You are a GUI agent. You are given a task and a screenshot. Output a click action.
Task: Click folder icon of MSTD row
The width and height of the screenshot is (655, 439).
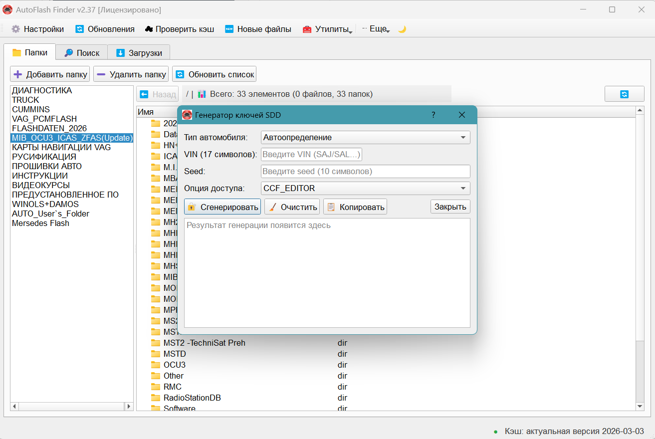[x=156, y=354]
